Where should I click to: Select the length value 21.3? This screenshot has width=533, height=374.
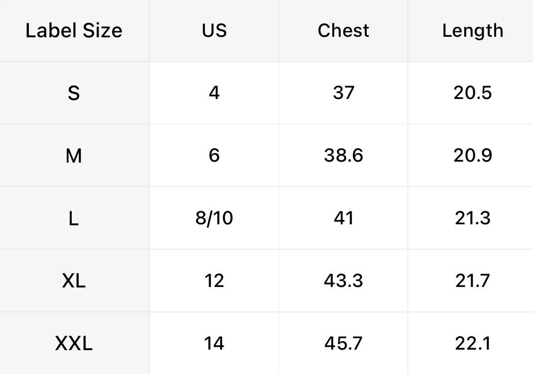[473, 218]
